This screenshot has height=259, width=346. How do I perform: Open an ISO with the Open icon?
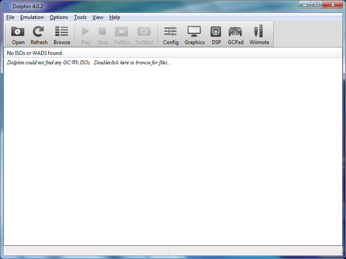18,35
